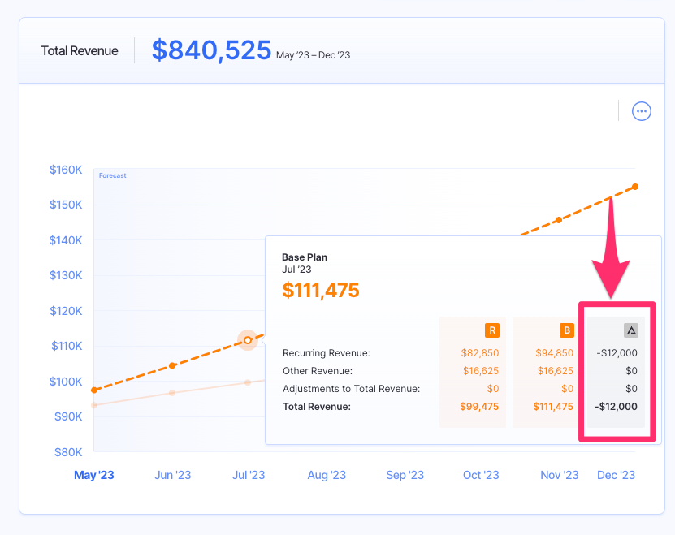Click the orange Jun '23 data point
The height and width of the screenshot is (535, 675).
[172, 366]
